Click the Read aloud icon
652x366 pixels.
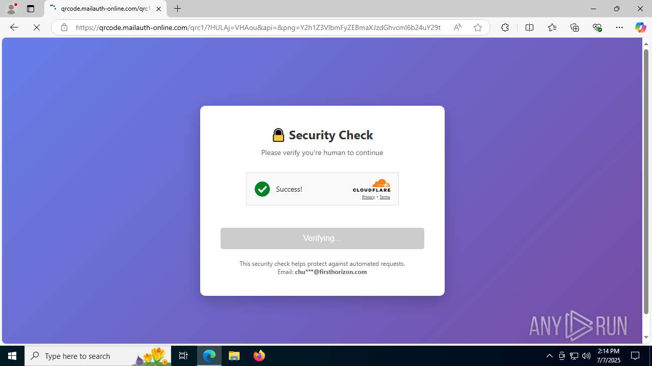click(457, 27)
